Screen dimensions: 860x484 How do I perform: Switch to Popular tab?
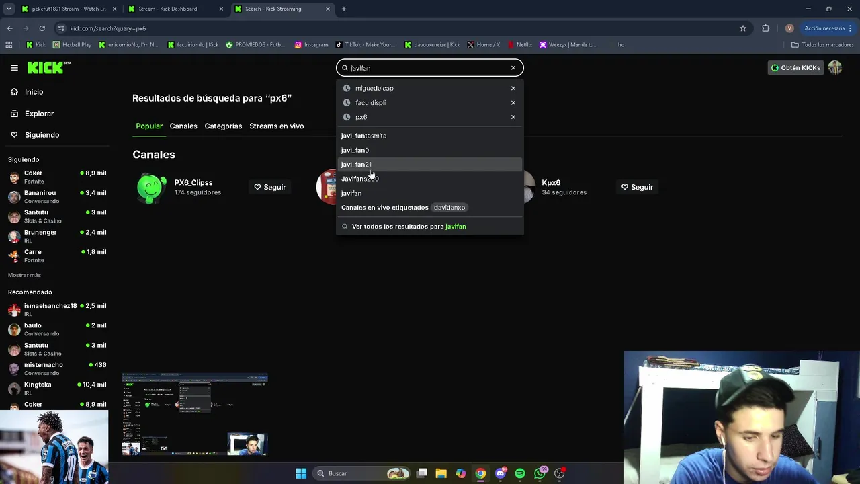149,126
